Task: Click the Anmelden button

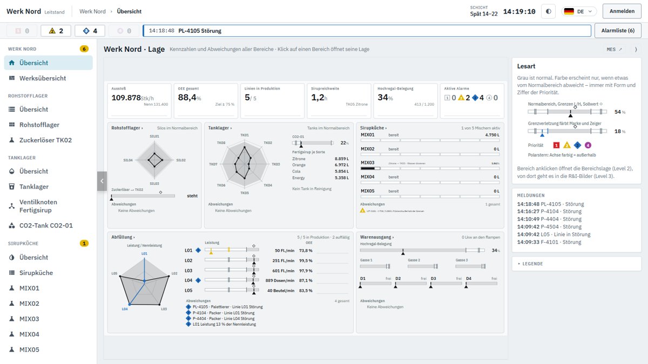Action: pos(622,11)
